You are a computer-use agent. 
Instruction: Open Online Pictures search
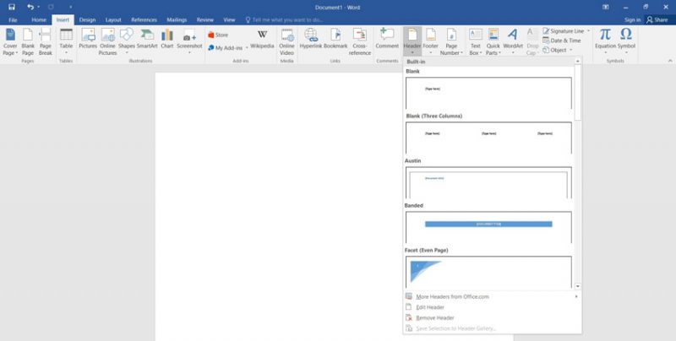pos(107,41)
